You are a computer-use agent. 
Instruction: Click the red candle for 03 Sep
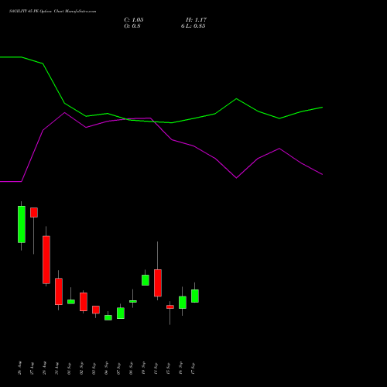coord(96,310)
